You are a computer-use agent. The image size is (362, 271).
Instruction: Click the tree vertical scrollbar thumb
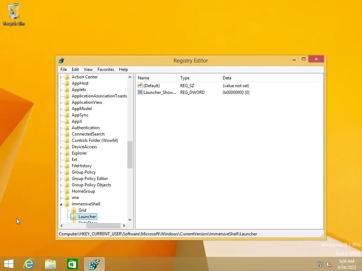[x=130, y=155]
